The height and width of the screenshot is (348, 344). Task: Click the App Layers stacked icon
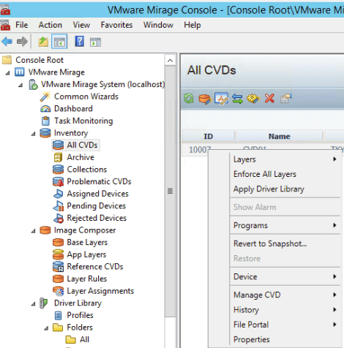[58, 254]
